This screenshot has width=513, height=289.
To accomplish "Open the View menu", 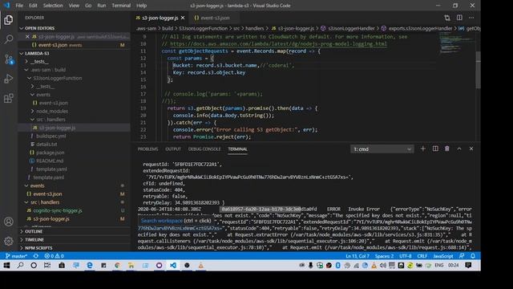I will coord(74,6).
